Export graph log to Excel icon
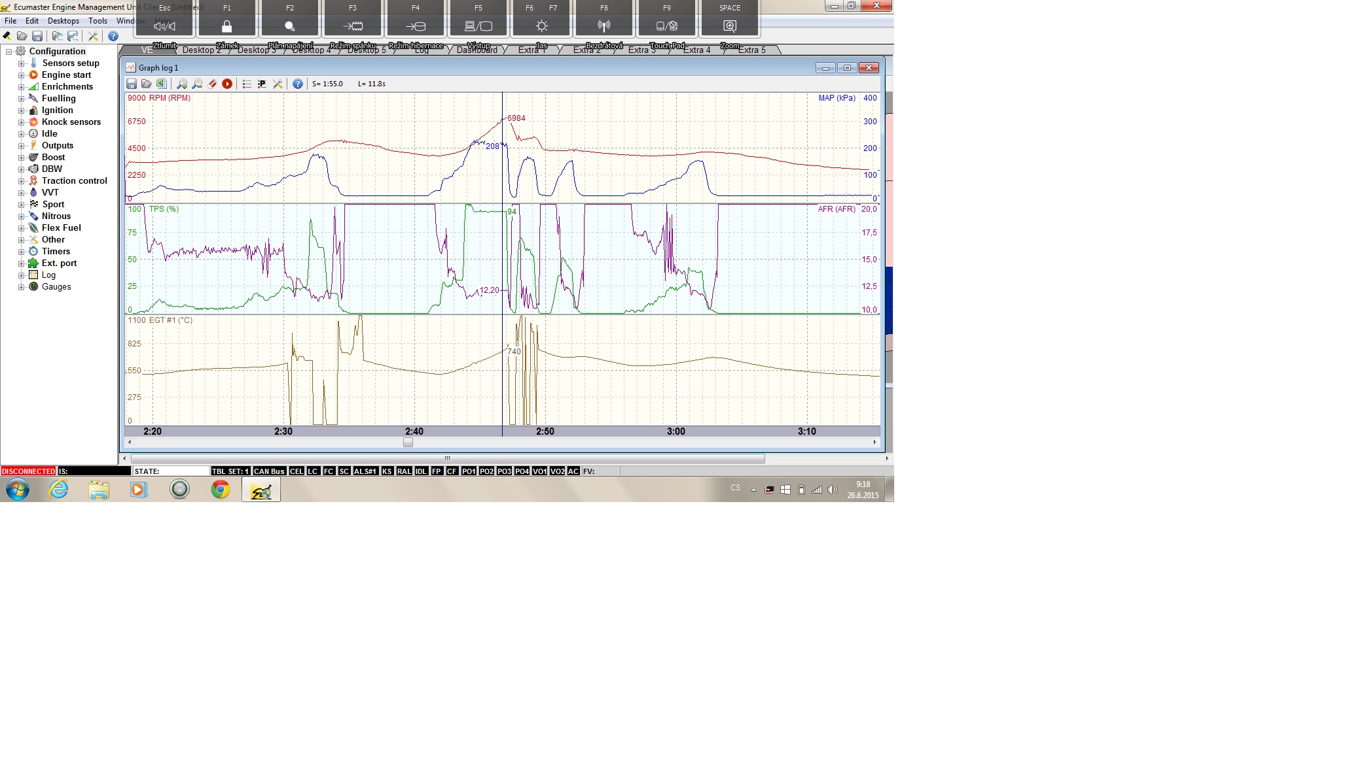Image resolution: width=1351 pixels, height=759 pixels. point(162,84)
